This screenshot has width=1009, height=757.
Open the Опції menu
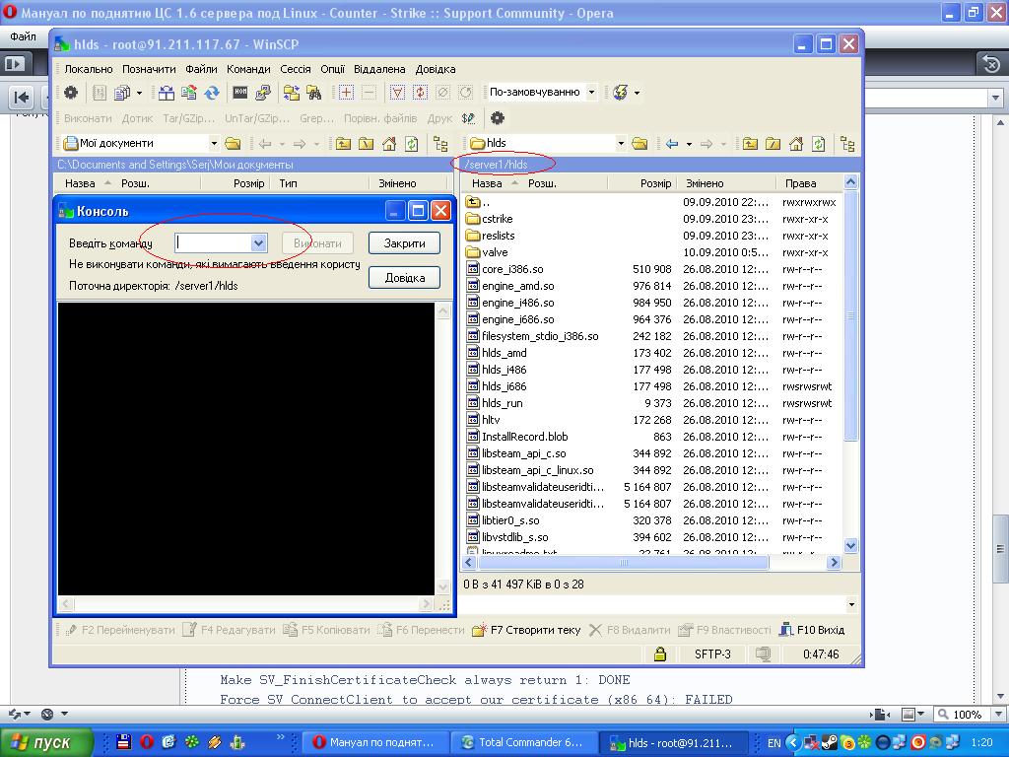tap(333, 69)
